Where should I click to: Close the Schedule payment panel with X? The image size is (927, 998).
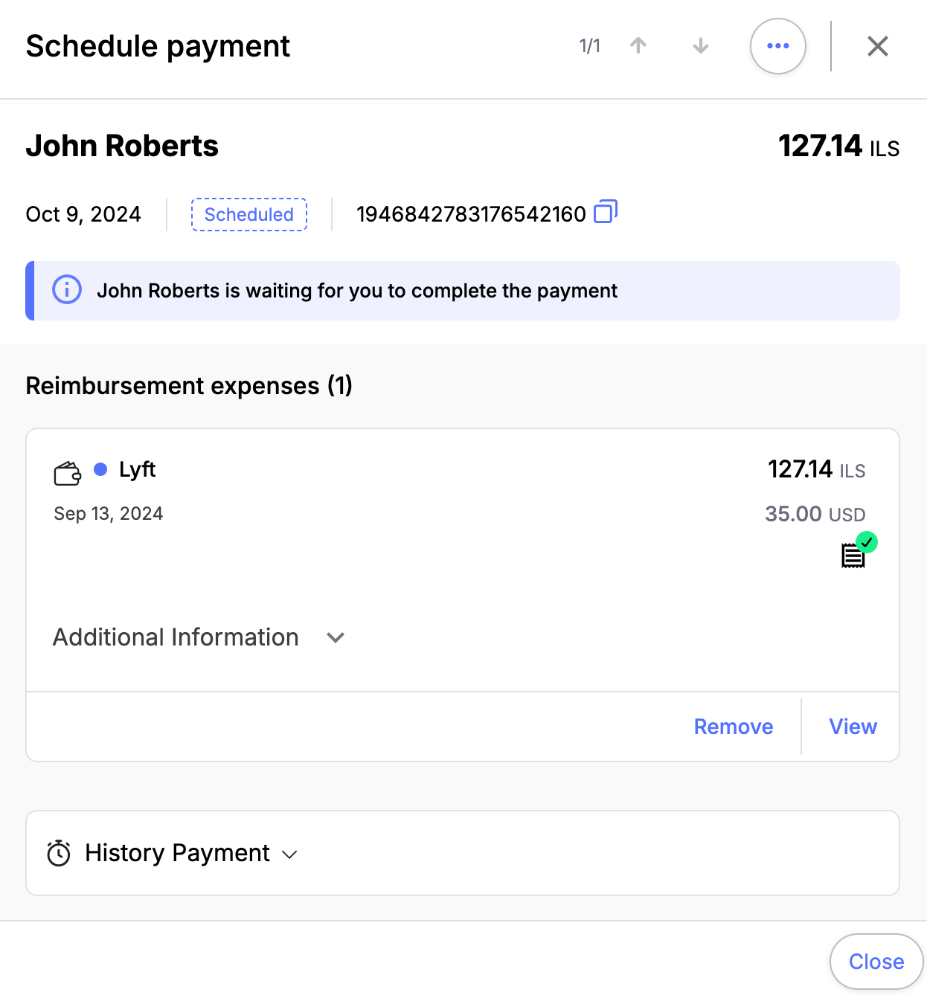(878, 46)
